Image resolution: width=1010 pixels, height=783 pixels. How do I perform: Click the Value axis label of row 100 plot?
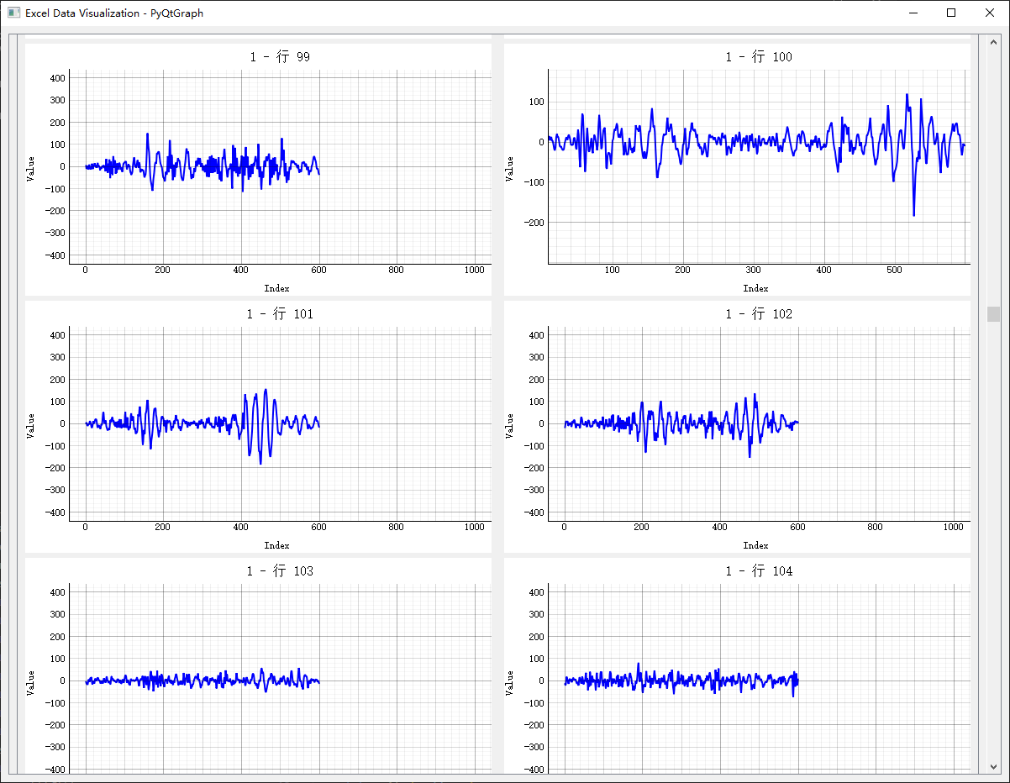point(509,168)
